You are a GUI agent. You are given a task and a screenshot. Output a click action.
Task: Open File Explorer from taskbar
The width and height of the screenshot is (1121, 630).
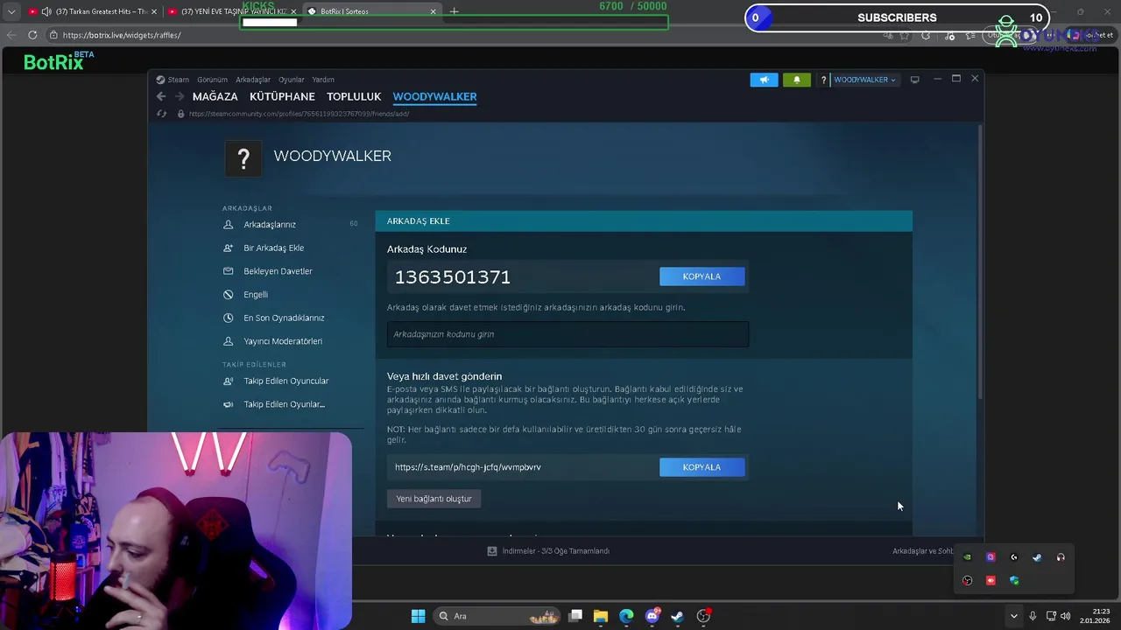click(601, 616)
